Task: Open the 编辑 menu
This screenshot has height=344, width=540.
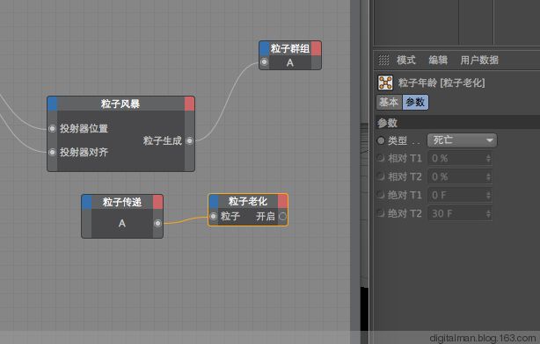Action: (x=438, y=61)
